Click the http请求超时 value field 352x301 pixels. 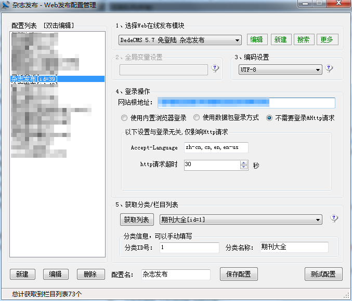click(x=212, y=165)
